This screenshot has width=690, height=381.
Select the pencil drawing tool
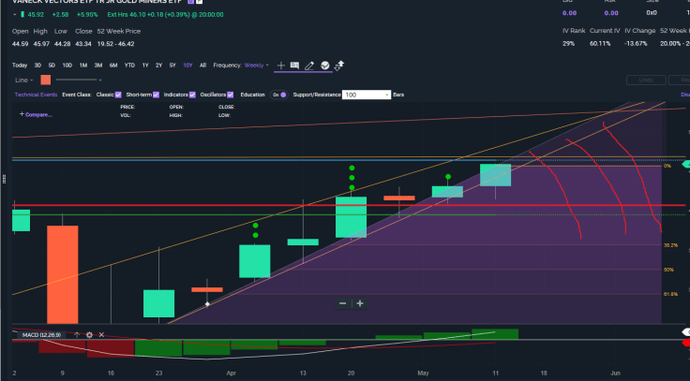[x=309, y=66]
